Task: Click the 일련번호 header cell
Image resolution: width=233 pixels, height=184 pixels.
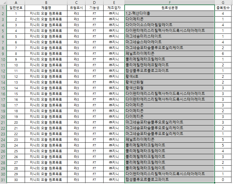Action: coord(16,8)
